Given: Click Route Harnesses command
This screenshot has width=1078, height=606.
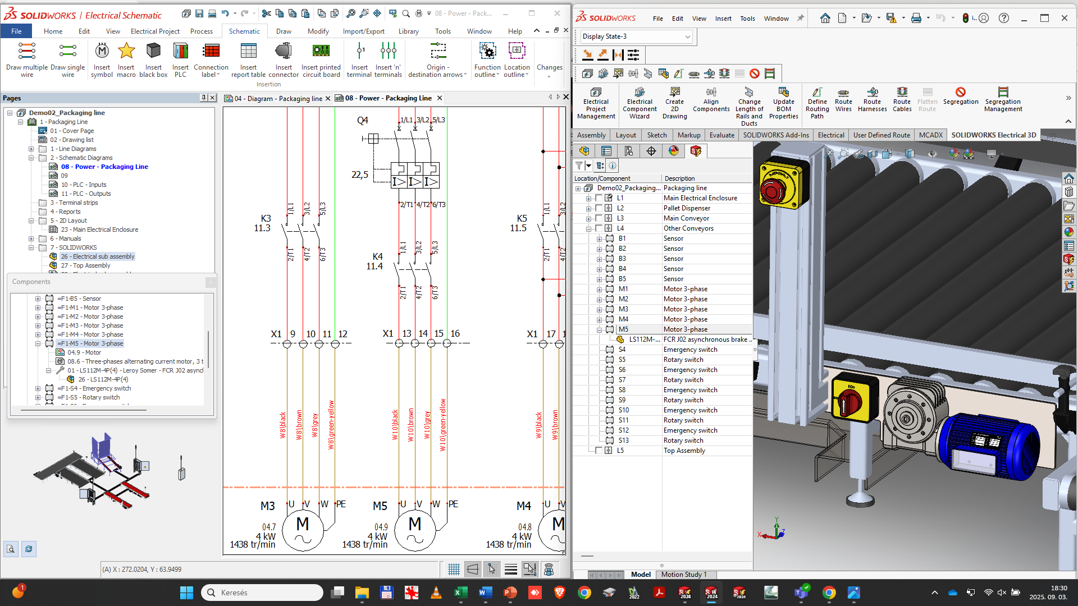Looking at the screenshot, I should coord(872,100).
